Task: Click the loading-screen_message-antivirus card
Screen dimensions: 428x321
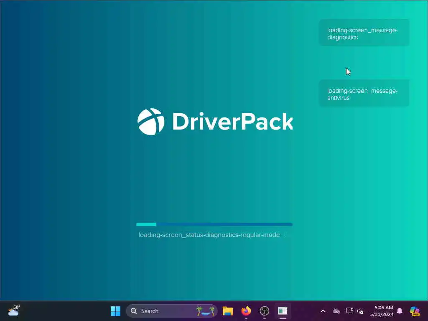Action: point(364,93)
